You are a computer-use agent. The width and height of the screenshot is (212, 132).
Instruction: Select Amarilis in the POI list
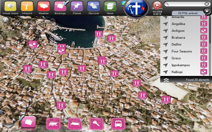[178, 17]
